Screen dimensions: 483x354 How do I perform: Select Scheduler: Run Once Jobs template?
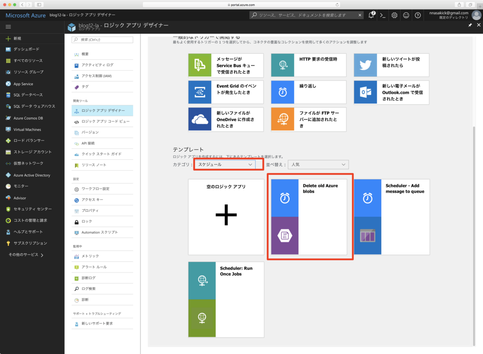point(226,299)
